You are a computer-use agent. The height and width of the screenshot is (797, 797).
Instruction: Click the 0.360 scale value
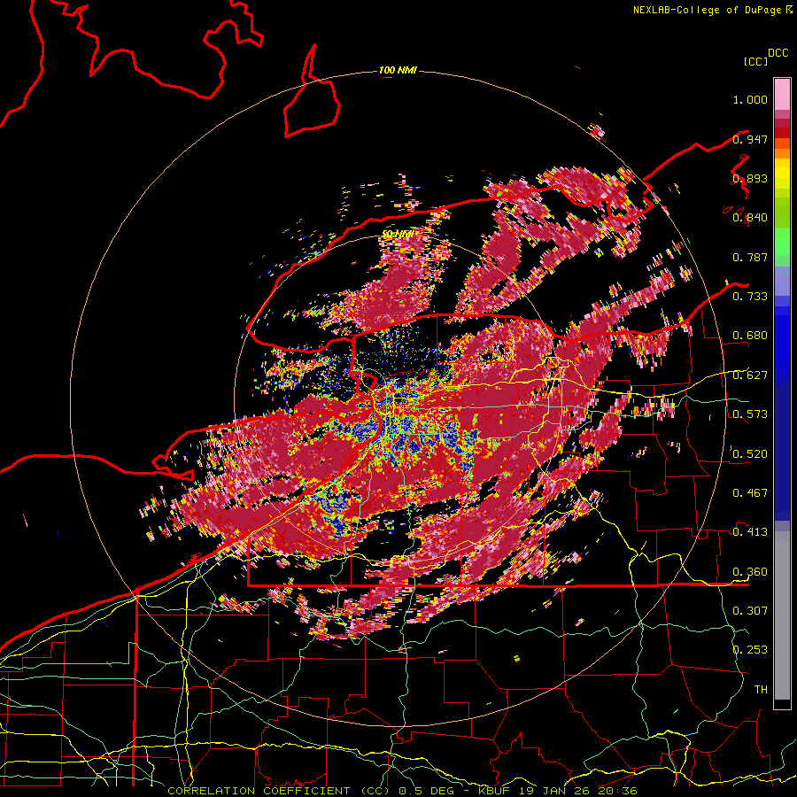coord(750,571)
